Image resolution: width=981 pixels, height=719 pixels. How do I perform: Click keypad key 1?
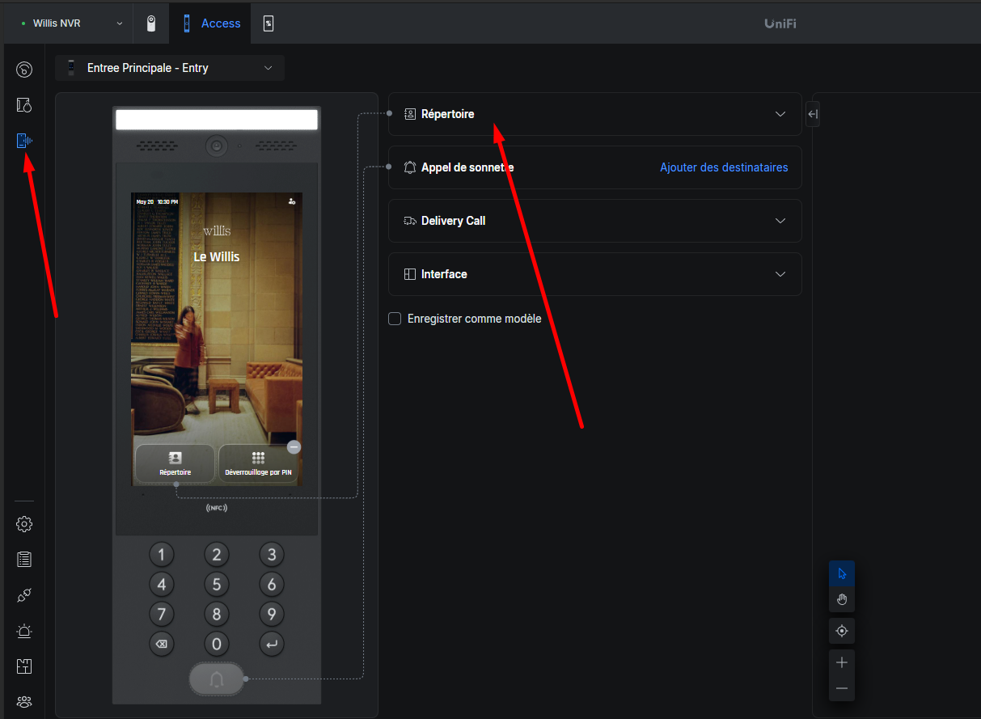[x=162, y=555]
